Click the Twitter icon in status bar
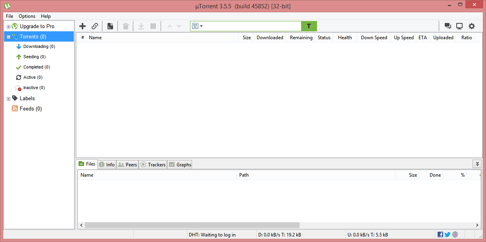This screenshot has width=486, height=242. pos(448,234)
